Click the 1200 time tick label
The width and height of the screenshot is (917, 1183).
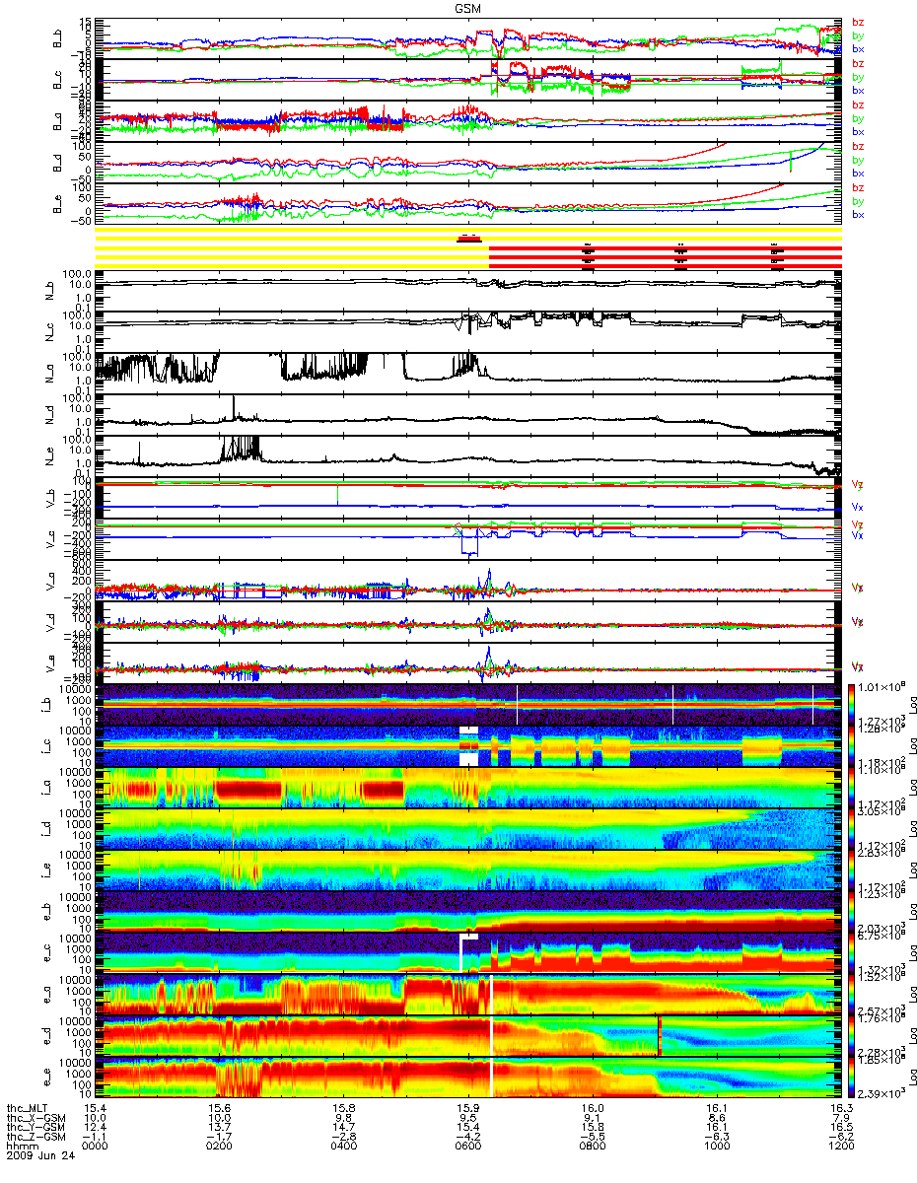pos(840,1146)
